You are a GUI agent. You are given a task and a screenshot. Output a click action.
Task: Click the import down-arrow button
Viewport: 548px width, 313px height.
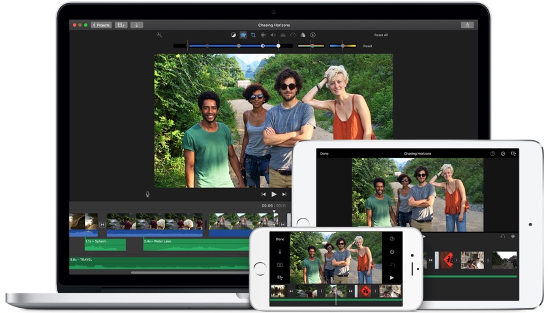pyautogui.click(x=136, y=25)
